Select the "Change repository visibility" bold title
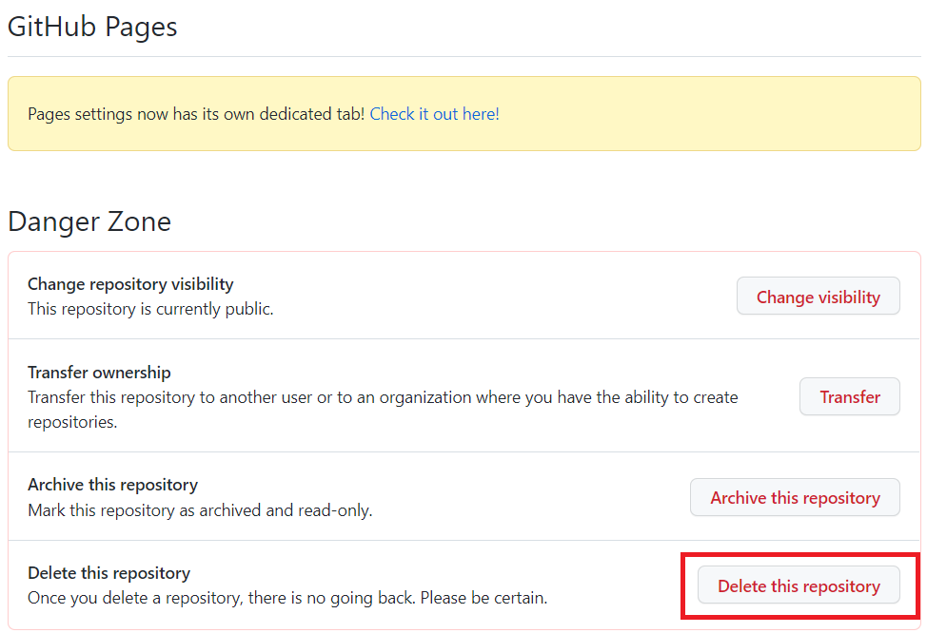Screen dimensions: 927x633 (x=130, y=283)
